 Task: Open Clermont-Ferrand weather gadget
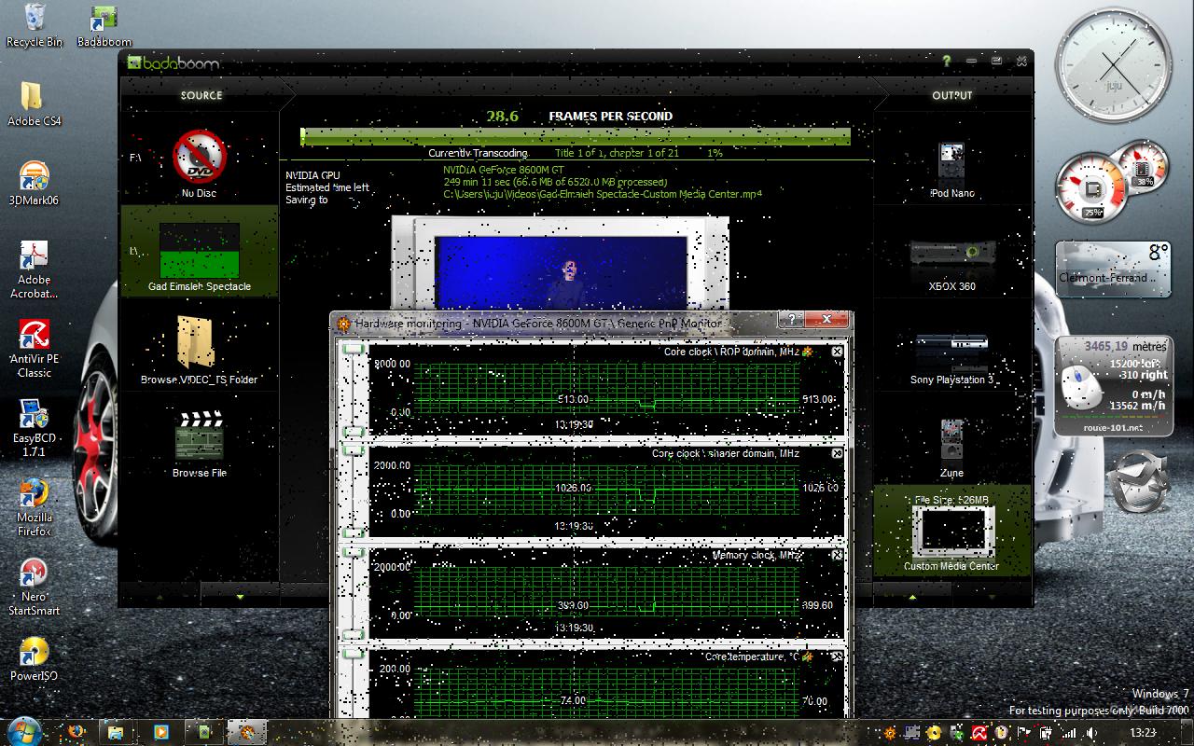[x=1112, y=269]
